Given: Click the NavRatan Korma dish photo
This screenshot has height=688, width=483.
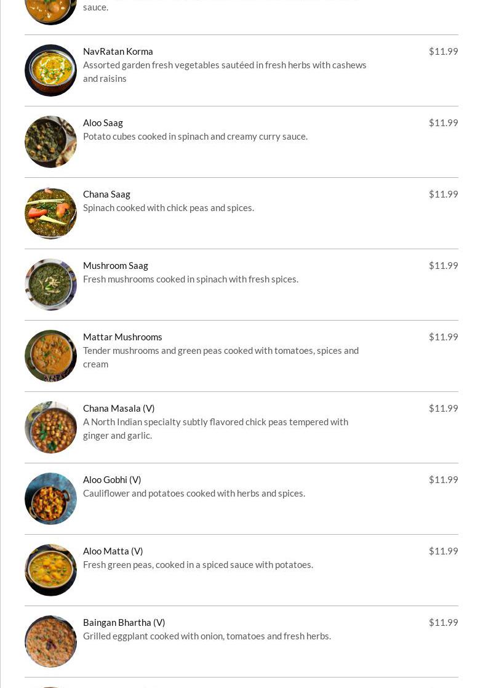Looking at the screenshot, I should [50, 70].
